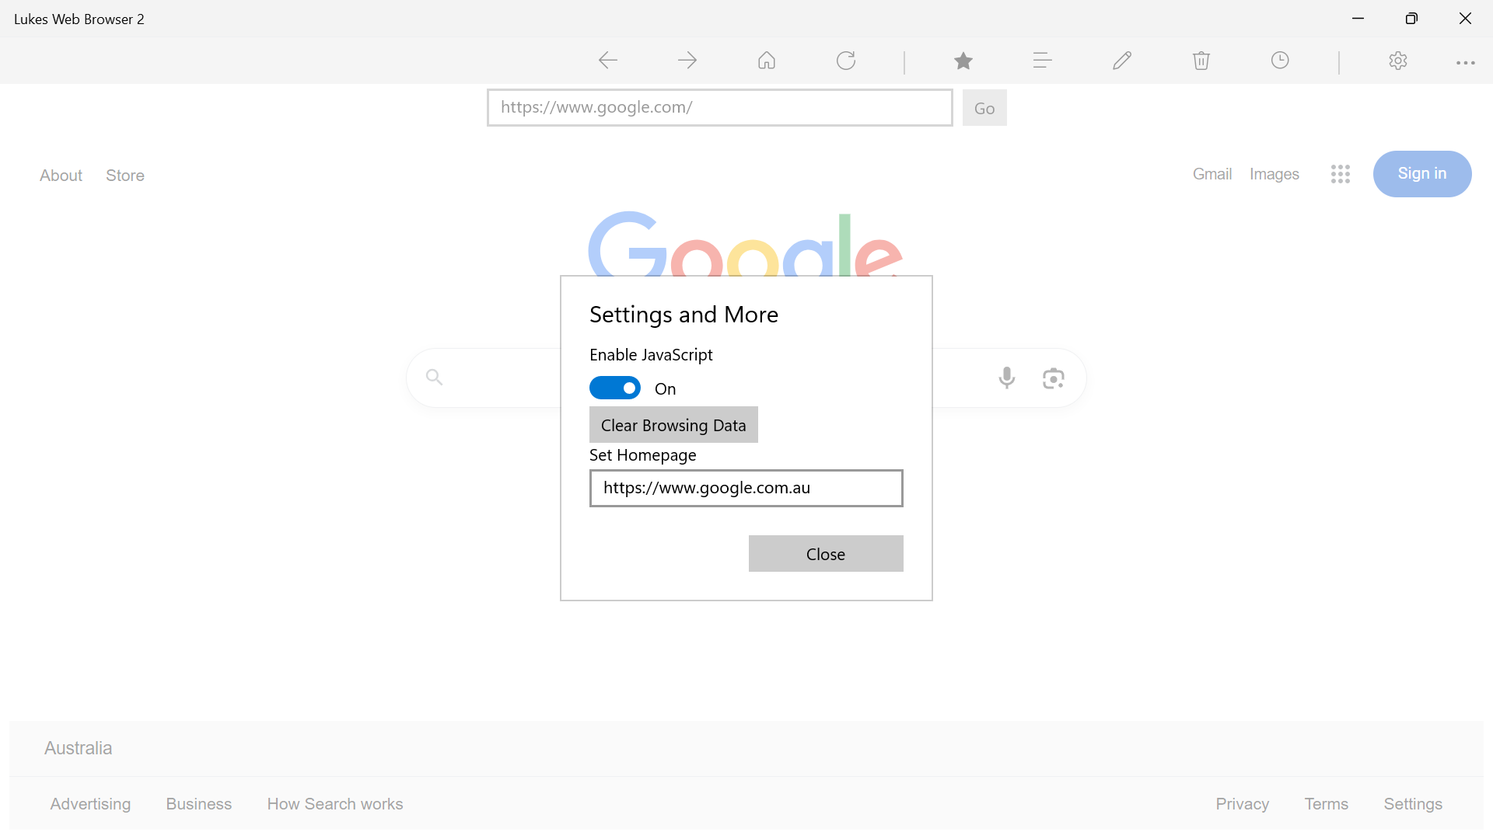Open the favorites list icon
Screen dimensions: 1493x839
[1043, 61]
